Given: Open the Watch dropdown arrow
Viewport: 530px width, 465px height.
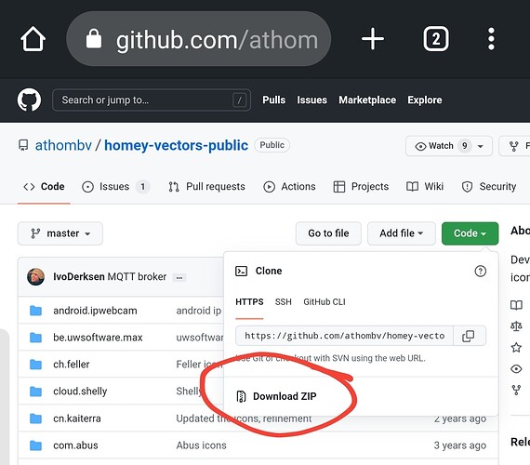Looking at the screenshot, I should coord(481,146).
